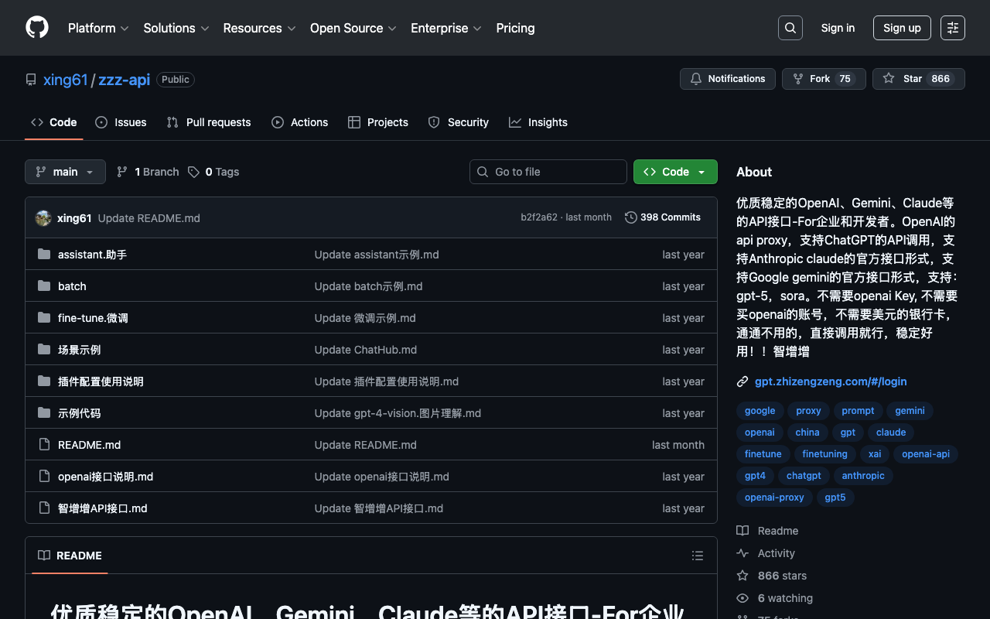Image resolution: width=990 pixels, height=619 pixels.
Task: Expand the main branch dropdown
Action: 65,172
